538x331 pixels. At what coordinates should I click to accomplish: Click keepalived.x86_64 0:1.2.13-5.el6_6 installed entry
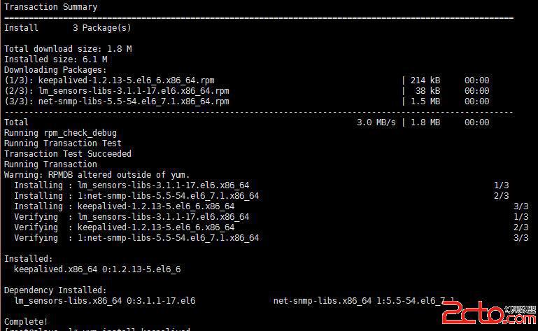click(x=97, y=269)
